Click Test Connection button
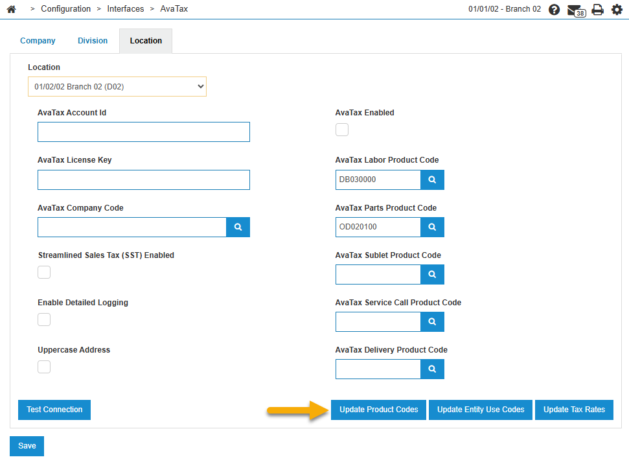629x466 pixels. [x=54, y=410]
